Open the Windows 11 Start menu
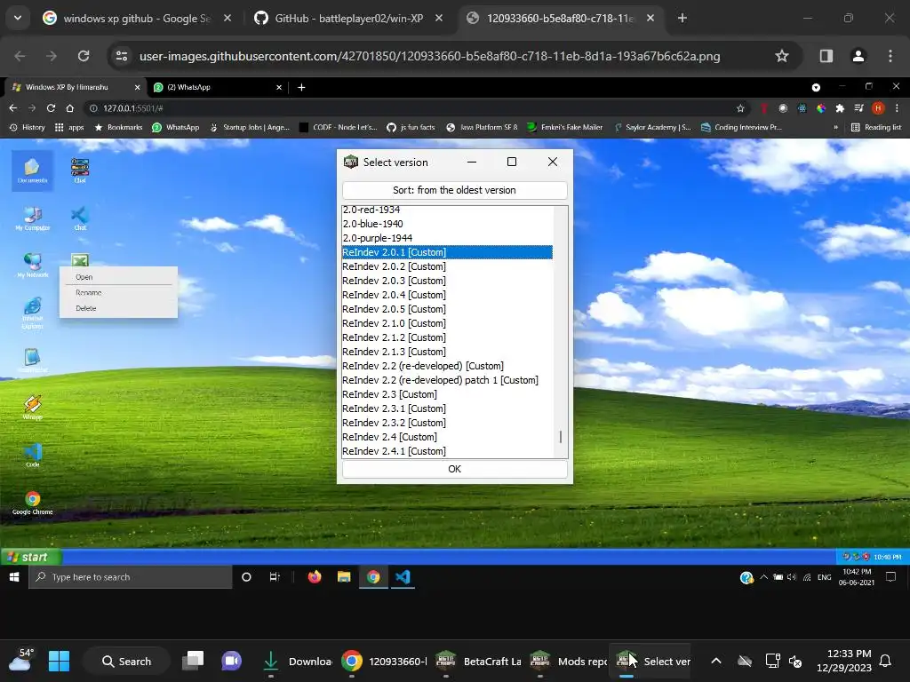Screen dimensions: 910x682 coord(59,661)
